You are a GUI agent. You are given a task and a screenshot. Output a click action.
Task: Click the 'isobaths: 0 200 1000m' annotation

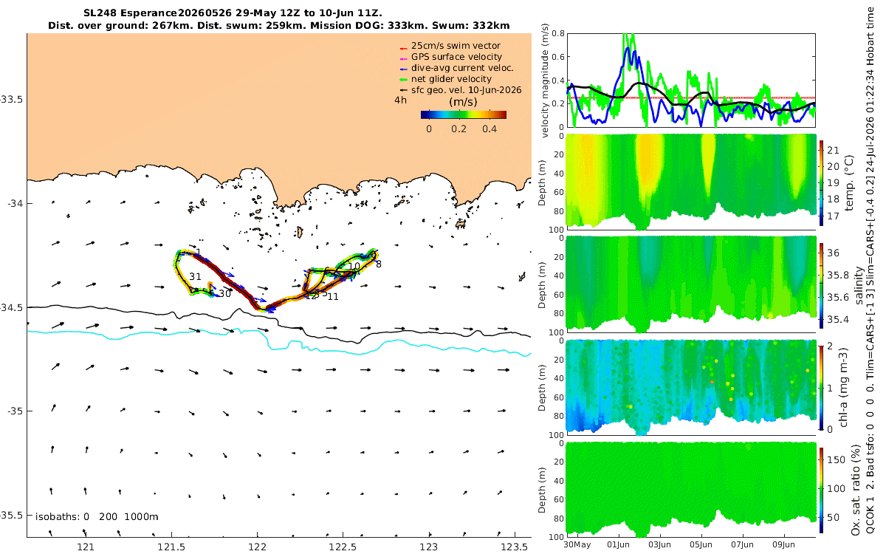coord(95,516)
